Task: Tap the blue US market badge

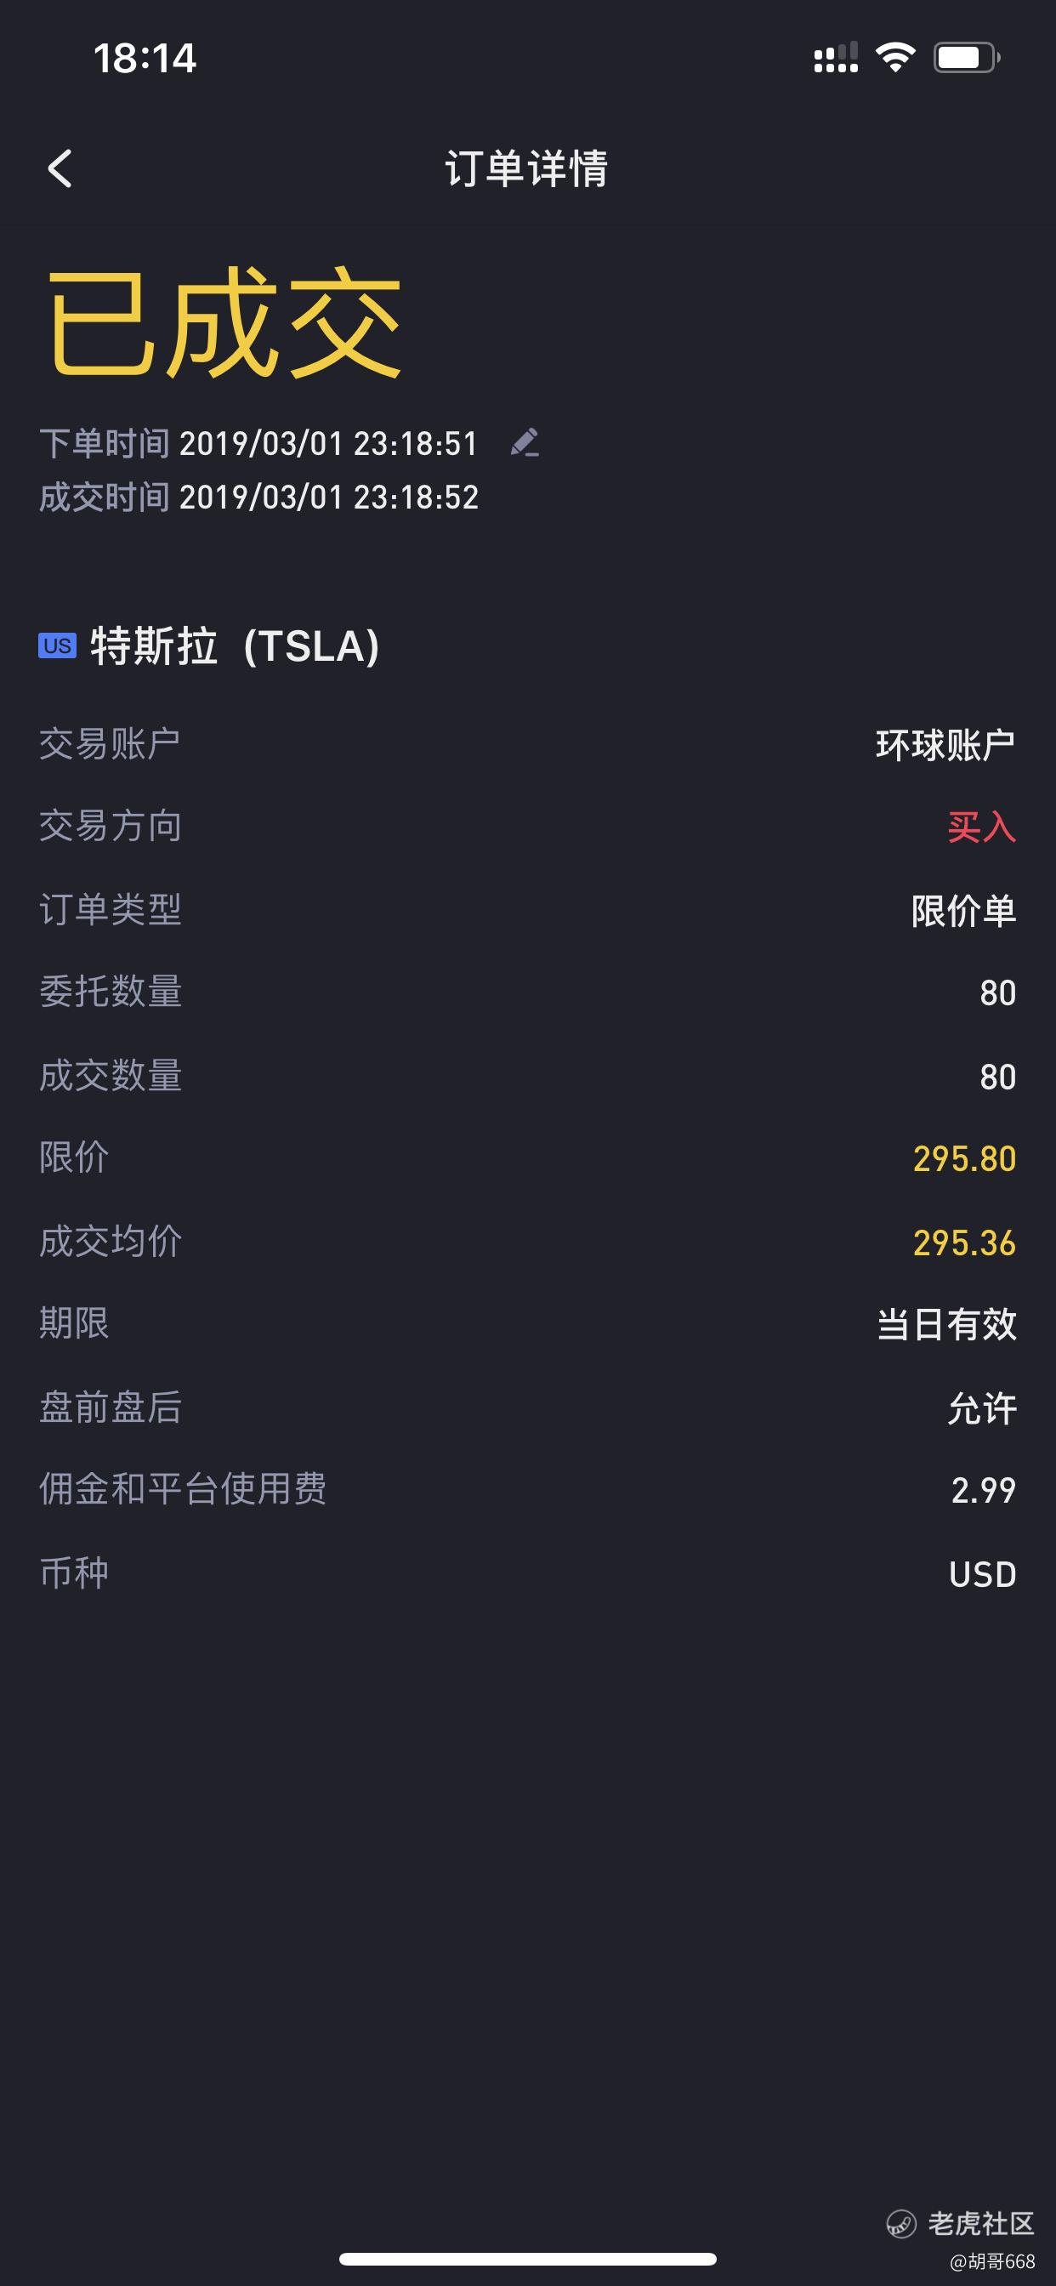Action: (58, 645)
